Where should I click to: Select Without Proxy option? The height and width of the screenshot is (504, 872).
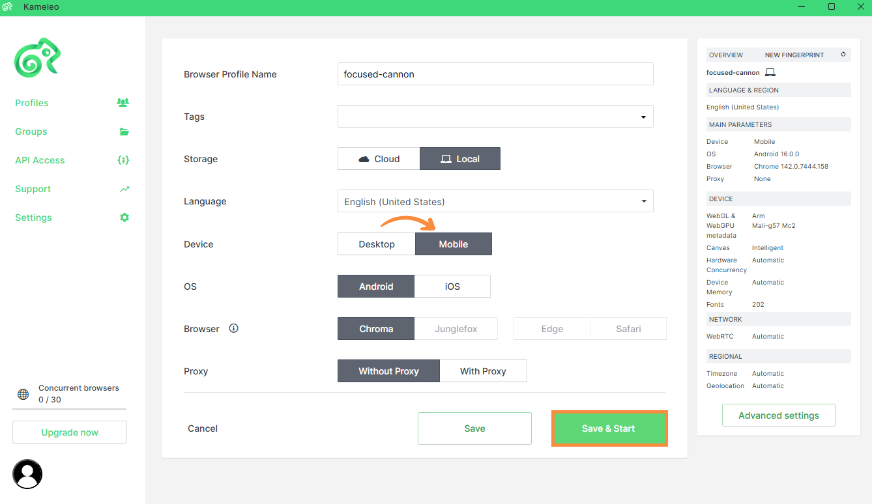(388, 371)
